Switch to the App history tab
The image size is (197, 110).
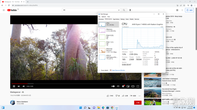tap(116, 19)
